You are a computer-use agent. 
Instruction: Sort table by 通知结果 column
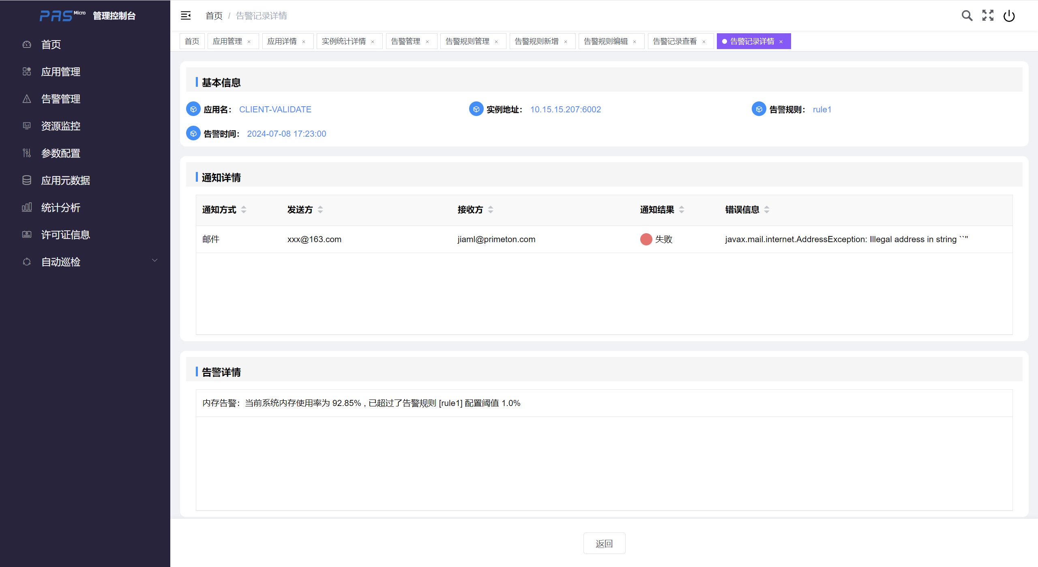[x=682, y=210]
